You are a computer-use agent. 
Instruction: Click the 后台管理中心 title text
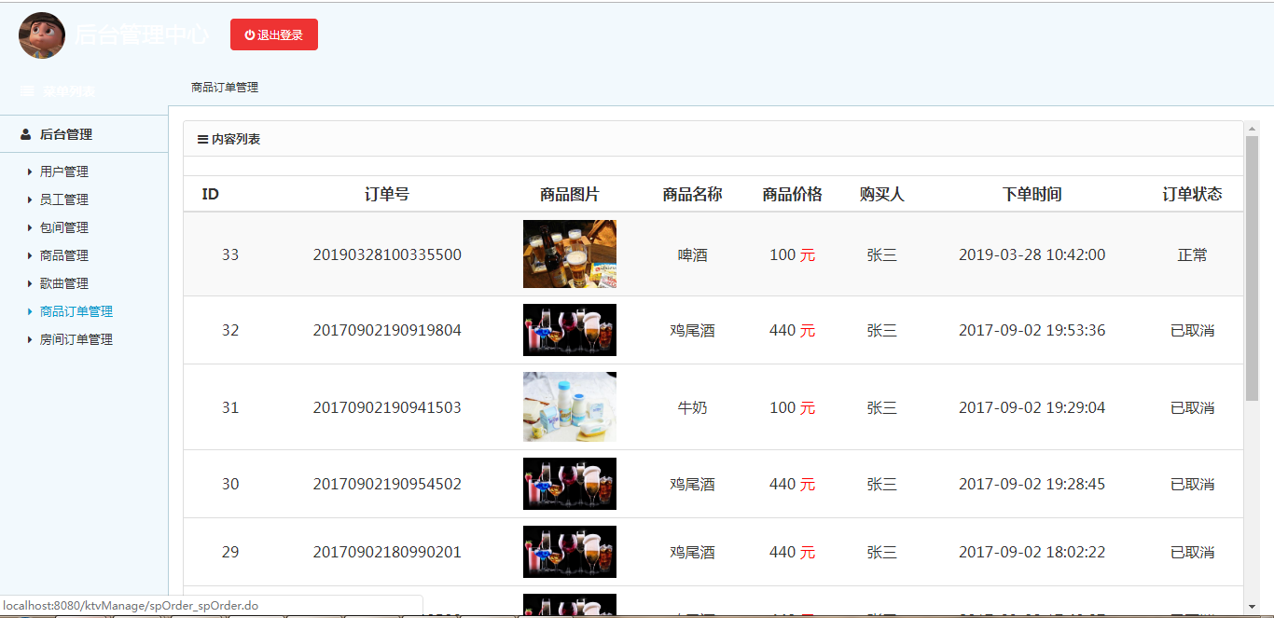point(142,34)
